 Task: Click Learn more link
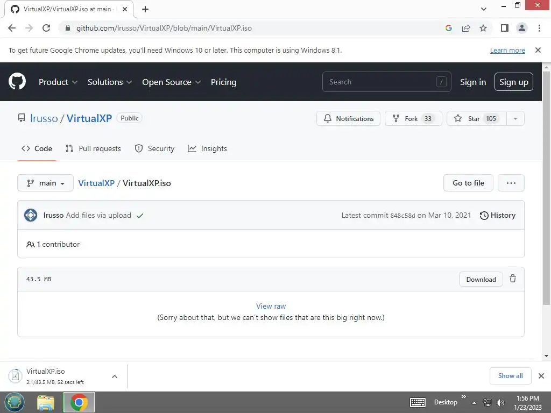point(507,50)
